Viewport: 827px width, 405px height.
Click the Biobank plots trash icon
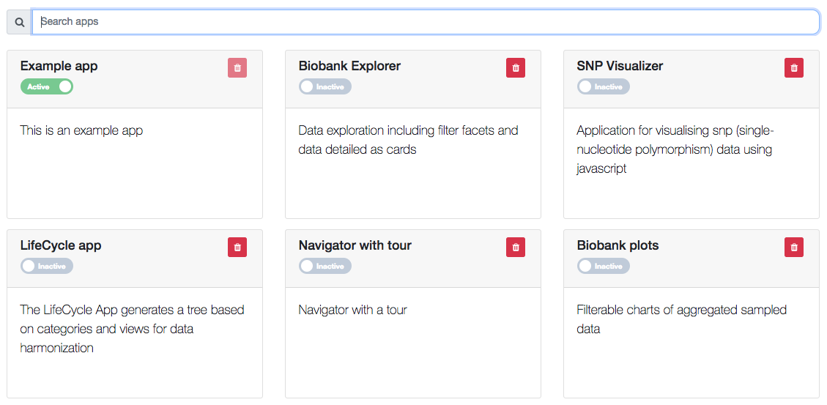794,247
